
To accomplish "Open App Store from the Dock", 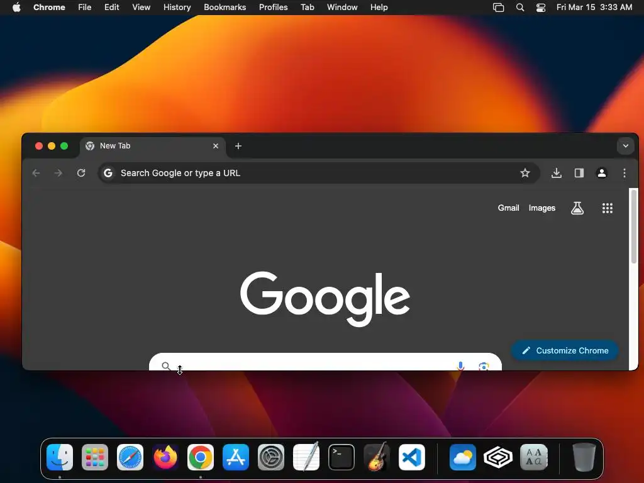I will (236, 457).
